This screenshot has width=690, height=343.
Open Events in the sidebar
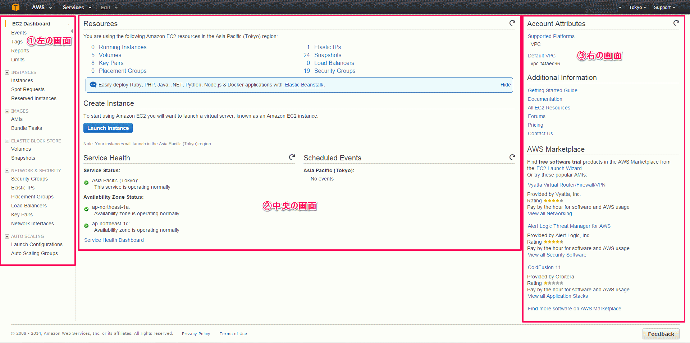[19, 33]
